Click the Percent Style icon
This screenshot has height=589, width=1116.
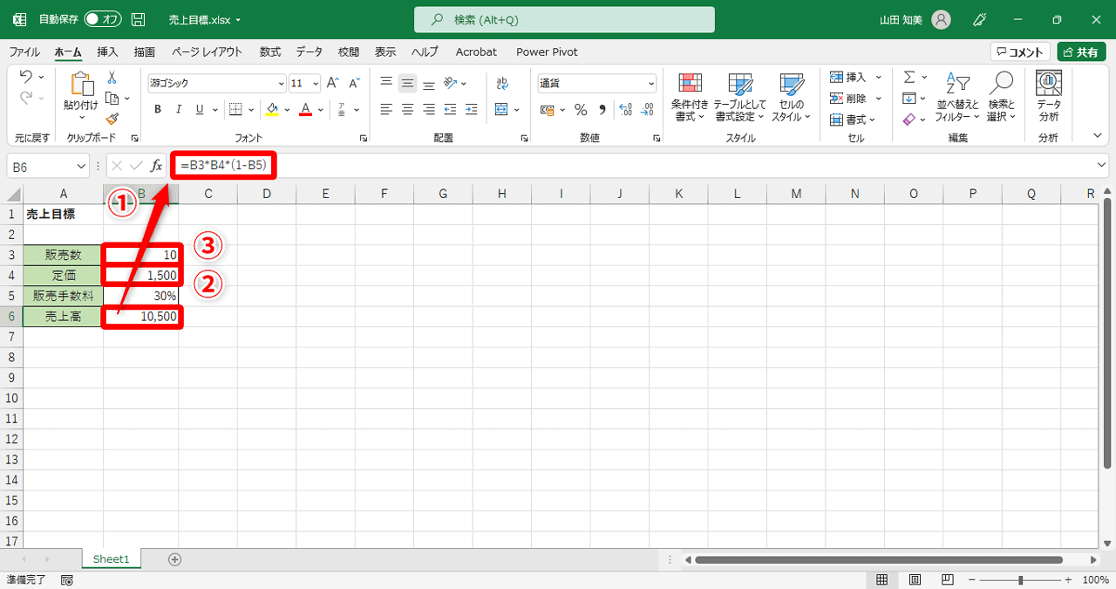click(581, 110)
